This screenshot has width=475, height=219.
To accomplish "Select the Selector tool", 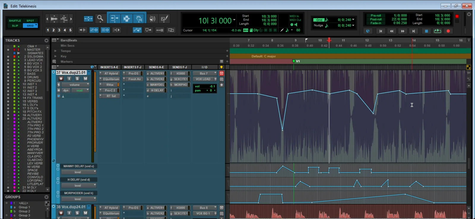I will tap(126, 18).
